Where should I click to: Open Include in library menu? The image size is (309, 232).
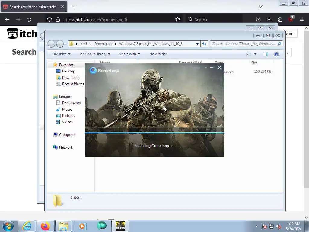click(x=95, y=54)
